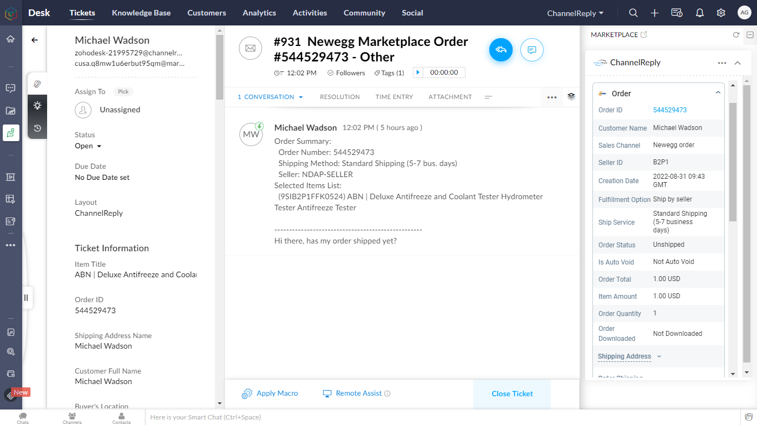Switch to the Resolution tab

[x=340, y=97]
